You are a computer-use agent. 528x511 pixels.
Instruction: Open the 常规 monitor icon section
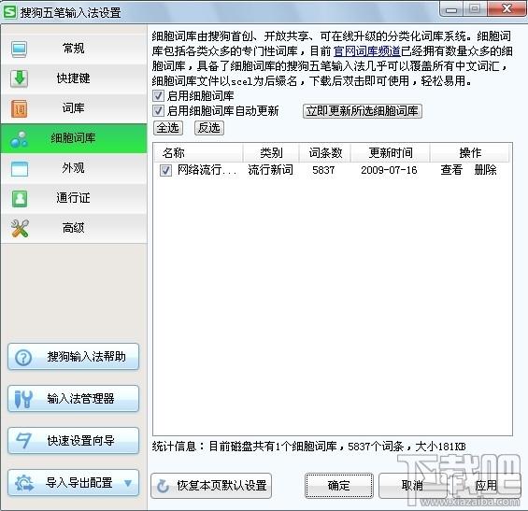pos(19,49)
